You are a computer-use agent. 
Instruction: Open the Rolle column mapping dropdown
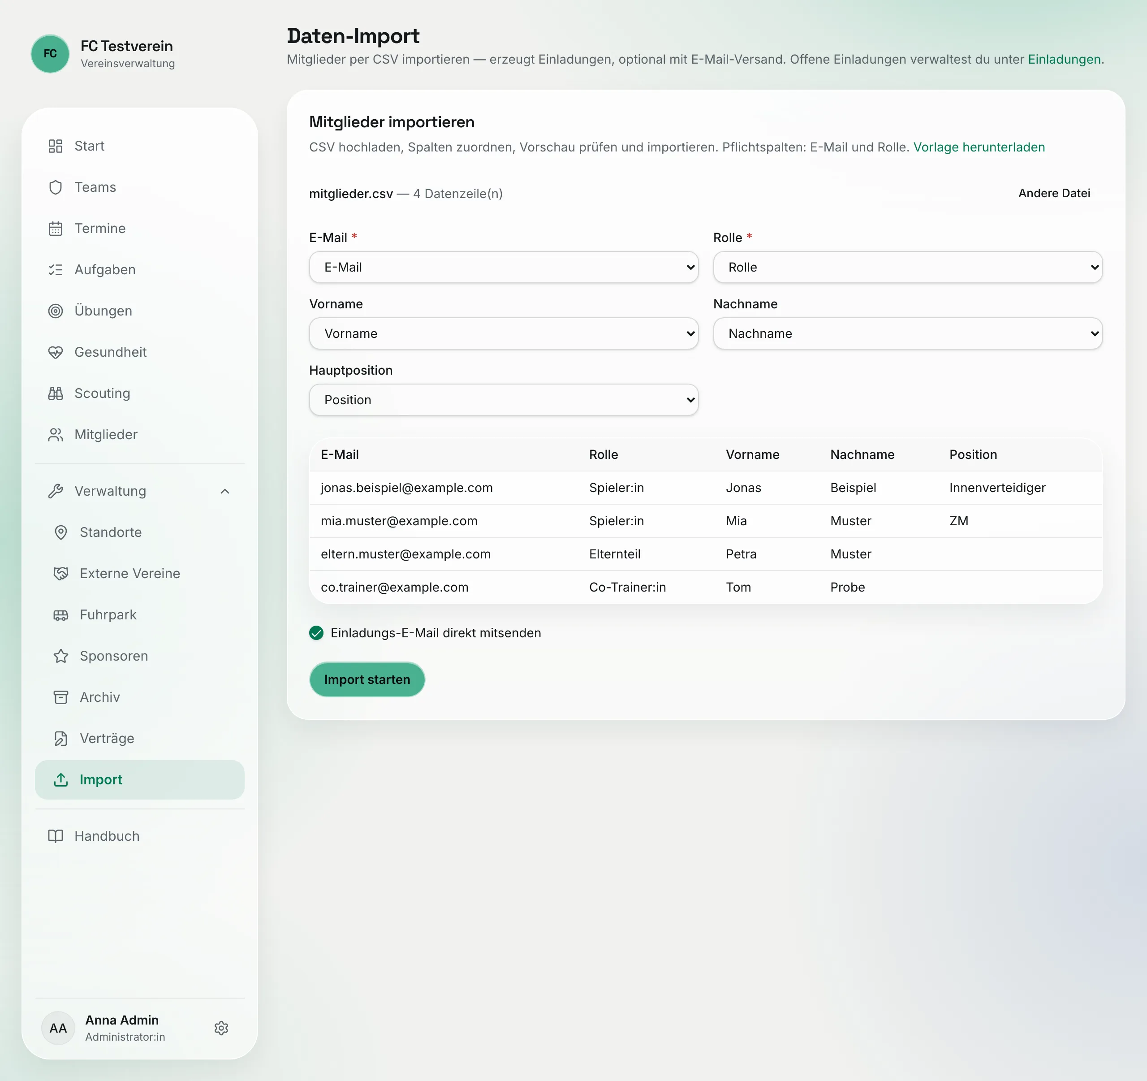coord(908,267)
